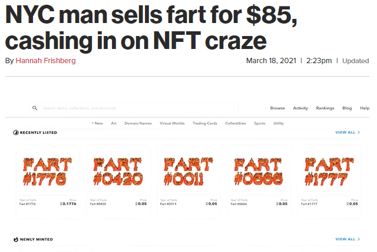Select the Fart #0011 listing image
The image size is (377, 252).
coord(188,171)
